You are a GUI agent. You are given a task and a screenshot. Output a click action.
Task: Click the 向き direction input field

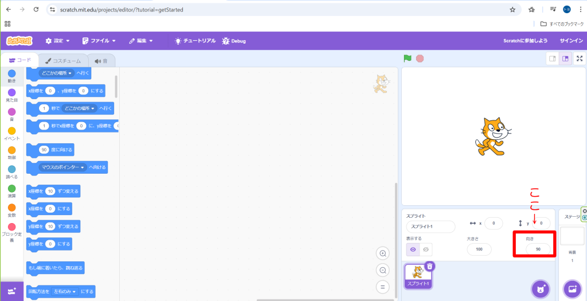pos(538,249)
